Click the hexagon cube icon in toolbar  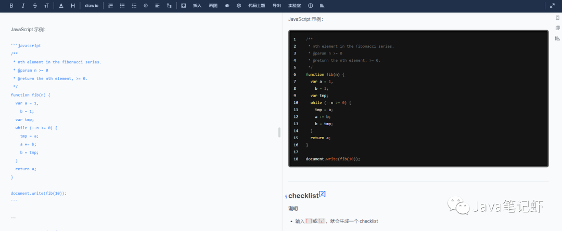tap(239, 6)
